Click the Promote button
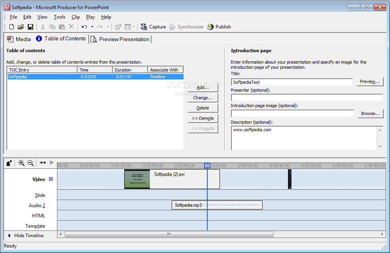390x253 pixels. pos(203,128)
